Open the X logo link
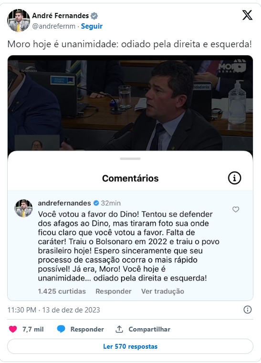Image resolution: width=261 pixels, height=363 pixels. [x=247, y=15]
